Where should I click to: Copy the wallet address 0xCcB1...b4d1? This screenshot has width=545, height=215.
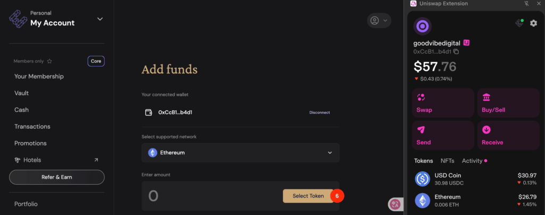(x=456, y=52)
